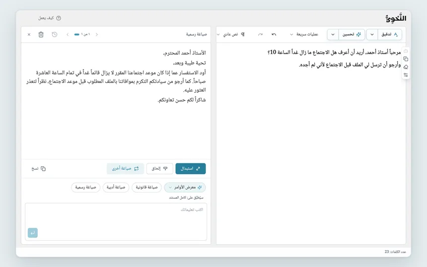Open the history clock icon
This screenshot has height=267, width=427.
point(55,34)
